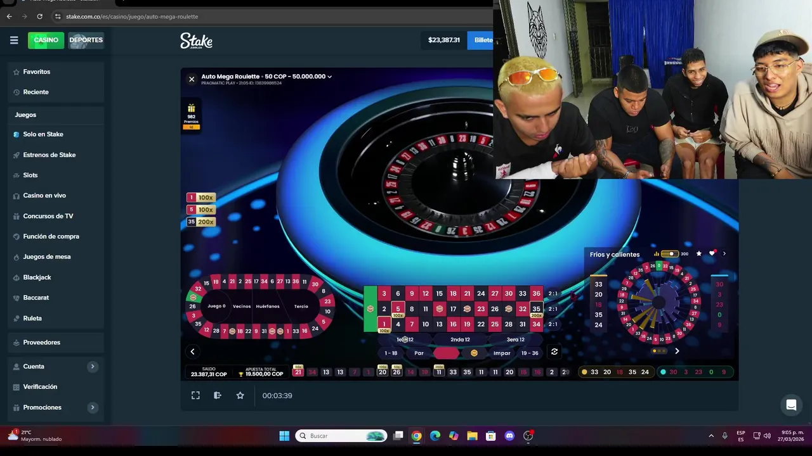Switch to DEPORTES tab
This screenshot has height=456, width=812.
coord(86,40)
